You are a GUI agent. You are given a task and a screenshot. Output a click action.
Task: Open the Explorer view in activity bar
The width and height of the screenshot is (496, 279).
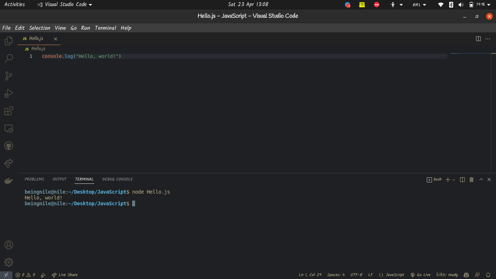(x=9, y=41)
